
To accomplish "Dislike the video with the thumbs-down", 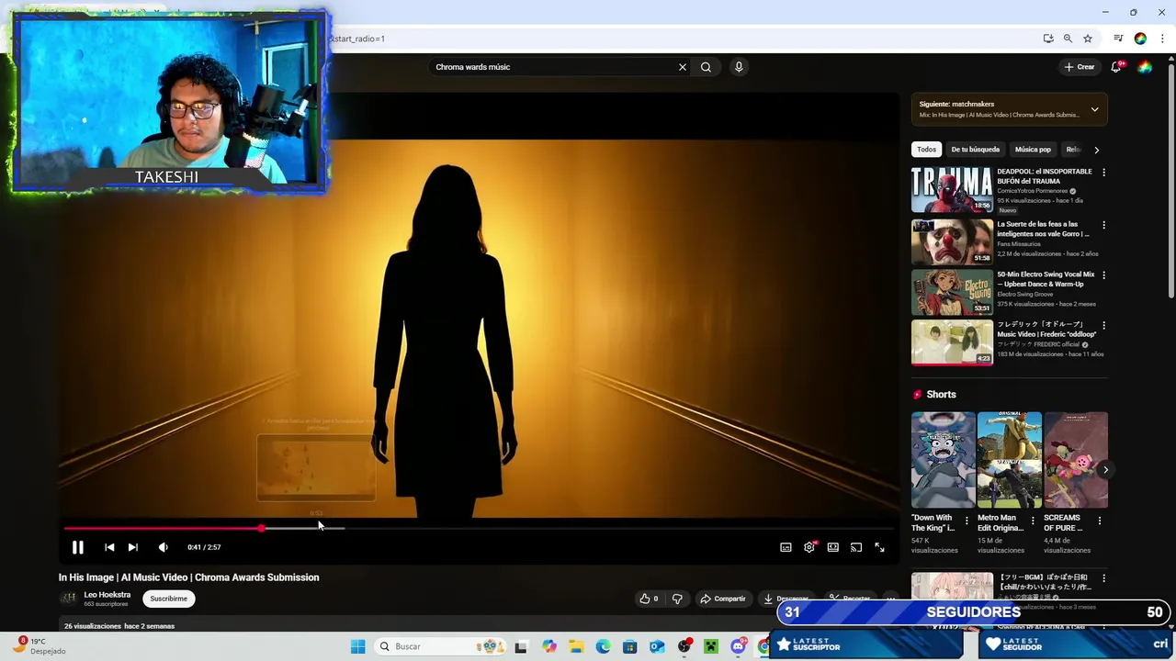I will tap(677, 599).
